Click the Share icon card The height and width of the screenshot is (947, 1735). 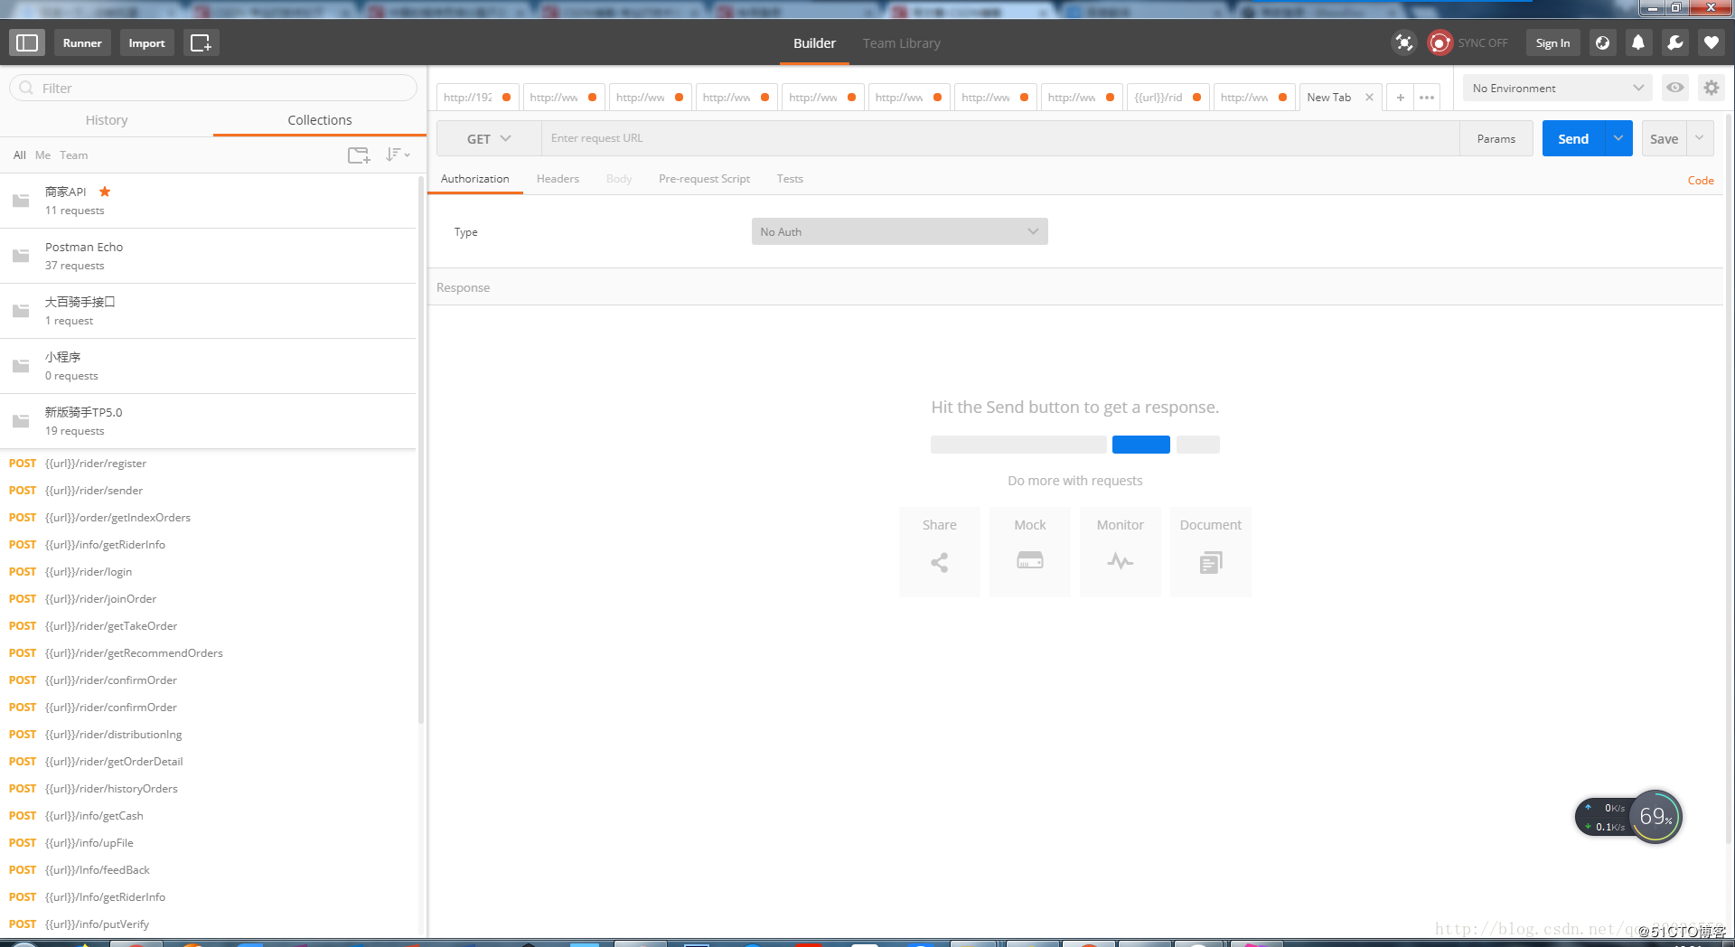pos(940,551)
